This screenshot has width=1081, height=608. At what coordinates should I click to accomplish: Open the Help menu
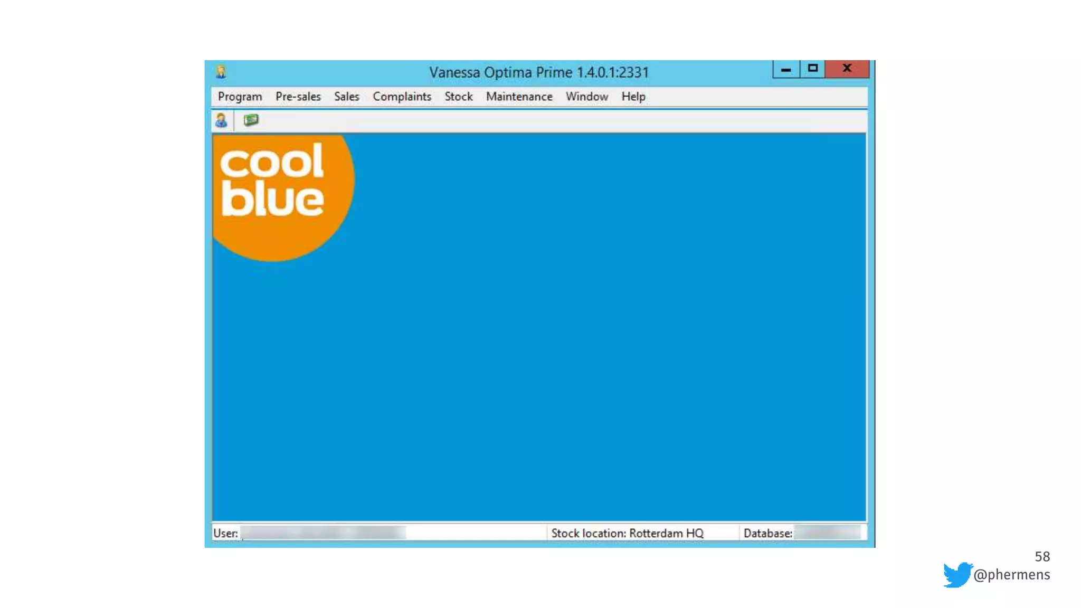633,97
